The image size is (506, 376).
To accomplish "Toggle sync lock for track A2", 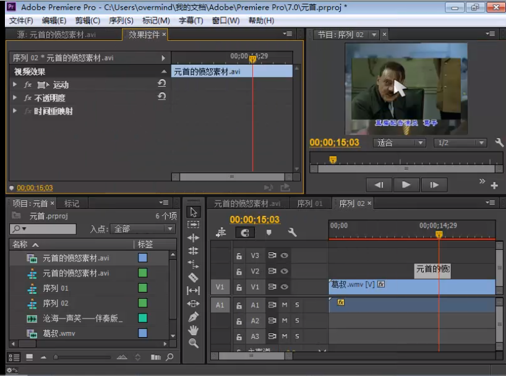I will pyautogui.click(x=272, y=320).
